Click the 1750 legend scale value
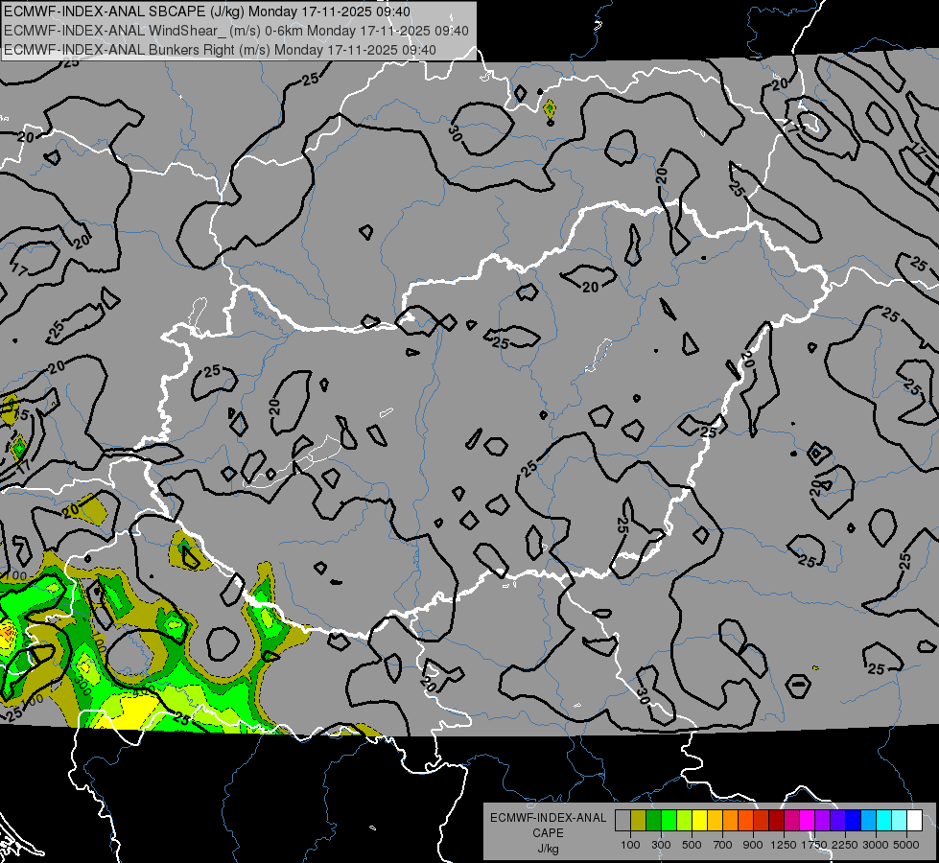This screenshot has width=939, height=863. coord(814,845)
